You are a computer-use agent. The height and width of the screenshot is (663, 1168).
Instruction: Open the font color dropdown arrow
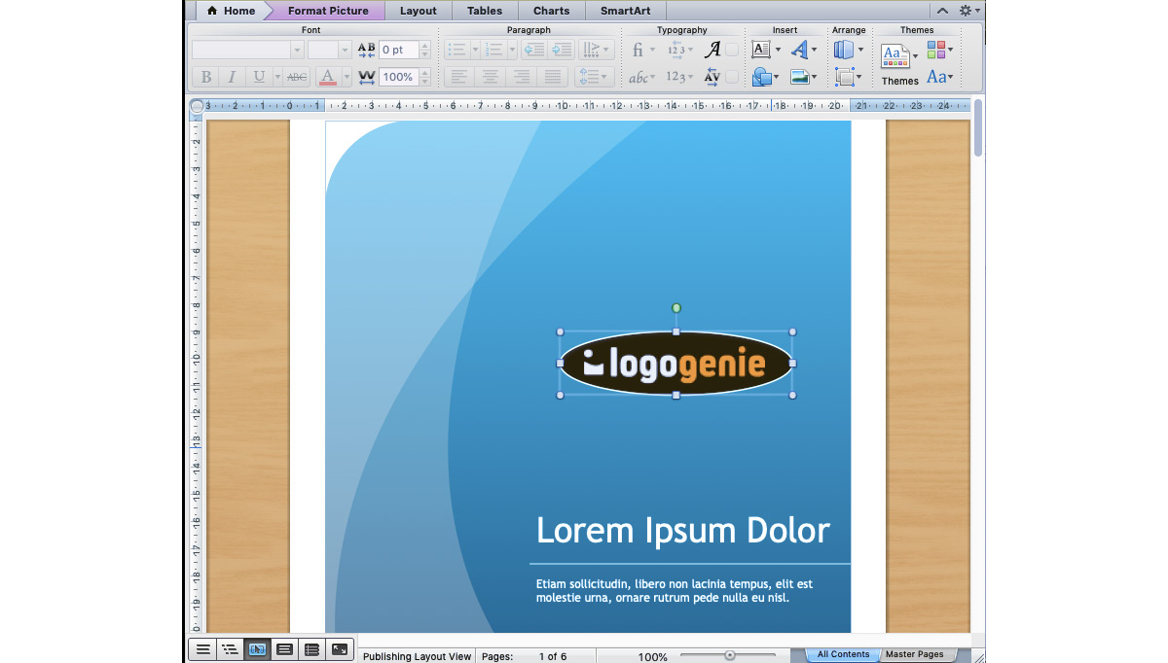[347, 77]
